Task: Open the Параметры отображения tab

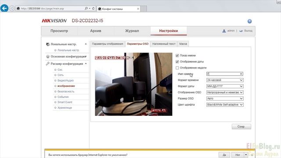Action: click(x=108, y=44)
